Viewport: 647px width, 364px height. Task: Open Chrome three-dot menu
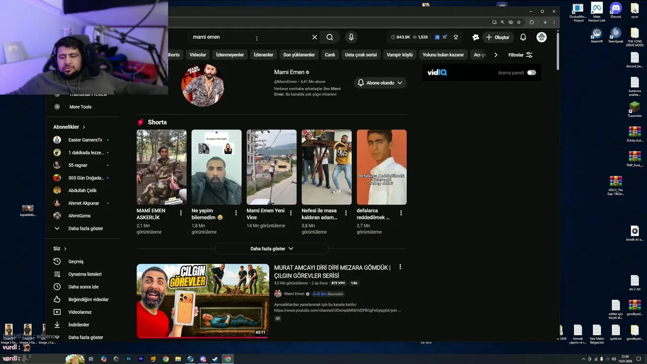click(x=554, y=22)
